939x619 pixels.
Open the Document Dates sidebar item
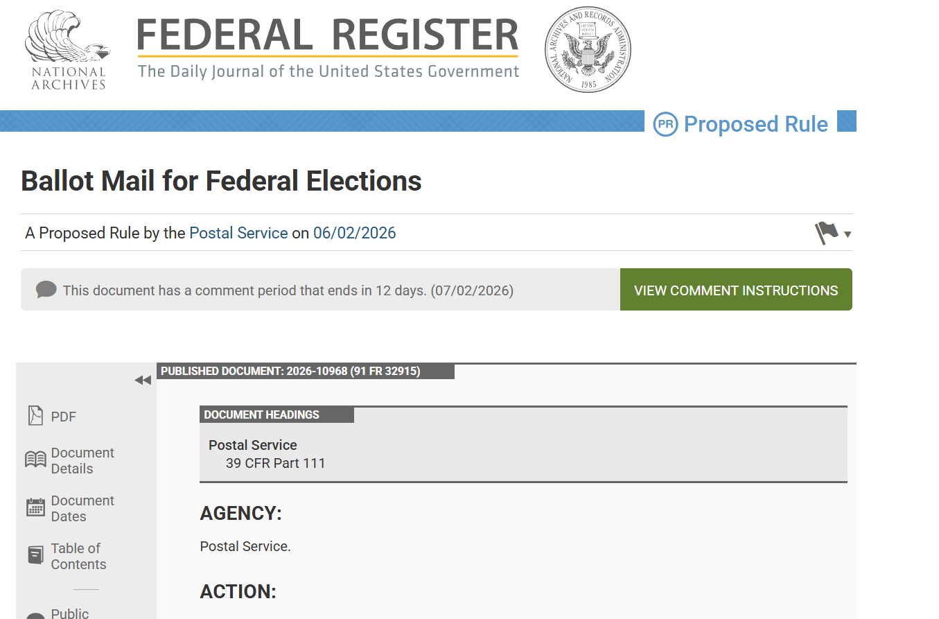(x=82, y=508)
